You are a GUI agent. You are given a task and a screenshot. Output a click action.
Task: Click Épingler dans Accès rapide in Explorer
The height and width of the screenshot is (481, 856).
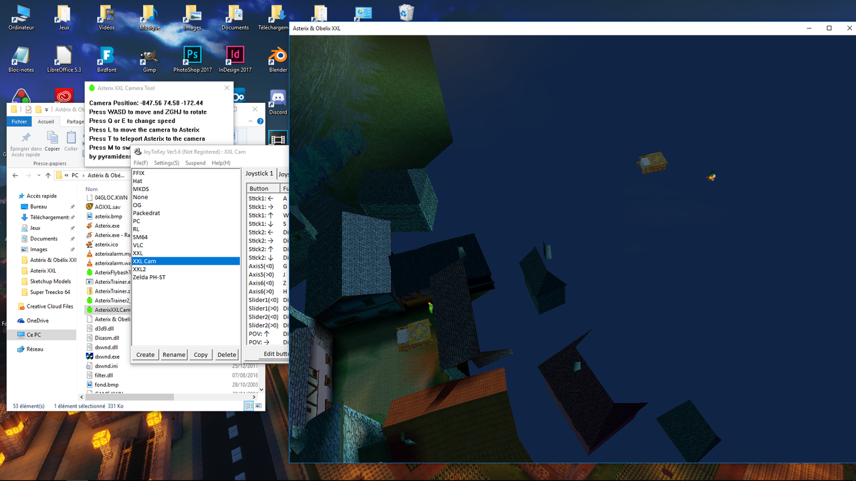pyautogui.click(x=26, y=143)
